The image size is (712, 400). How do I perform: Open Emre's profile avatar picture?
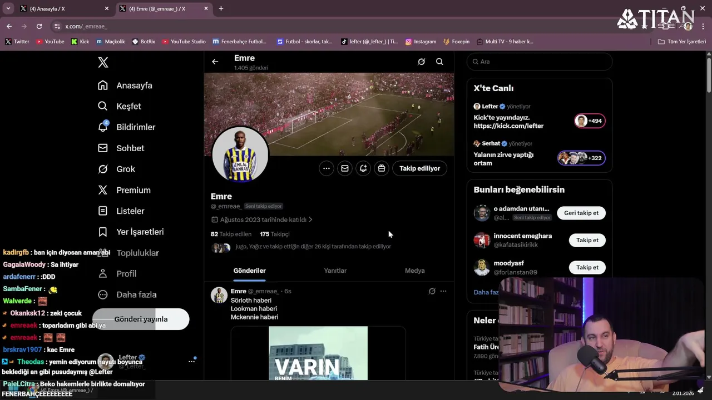click(240, 155)
